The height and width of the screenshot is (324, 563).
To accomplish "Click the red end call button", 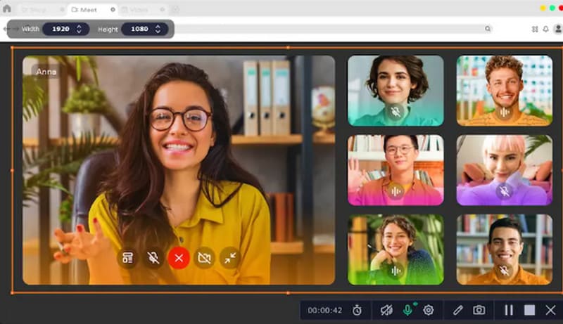I will tap(179, 258).
